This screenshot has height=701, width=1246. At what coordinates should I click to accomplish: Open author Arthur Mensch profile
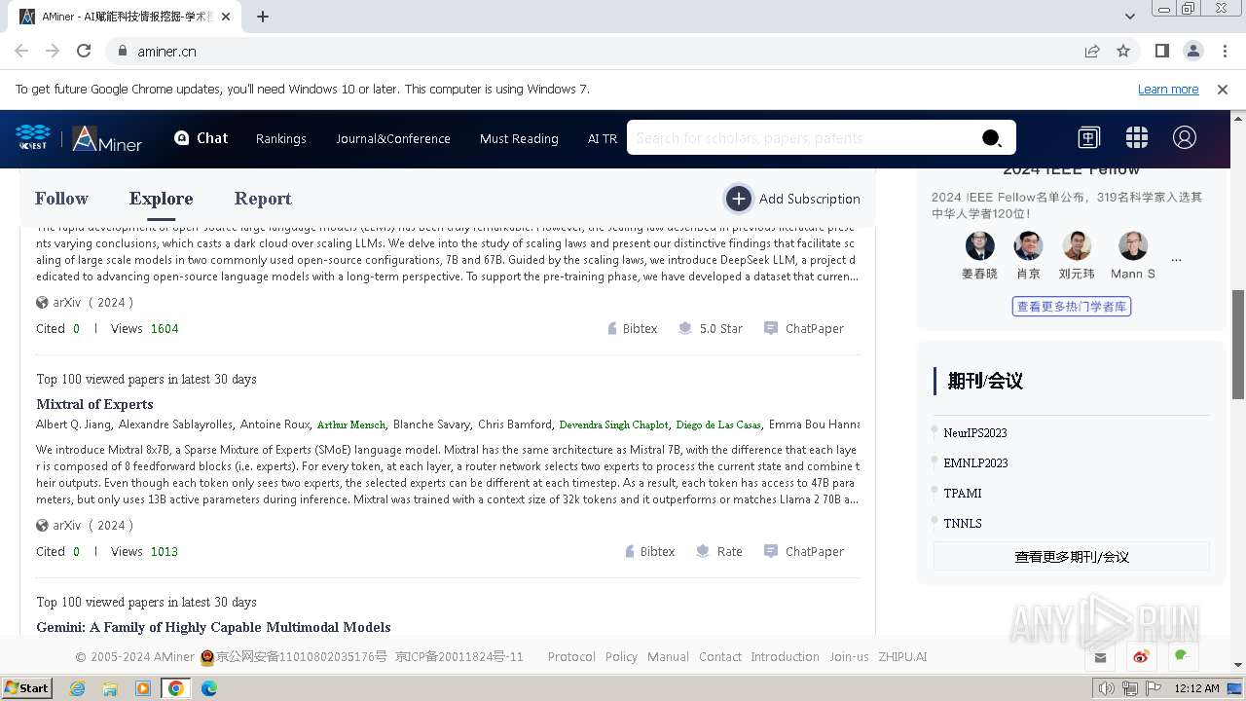[351, 424]
